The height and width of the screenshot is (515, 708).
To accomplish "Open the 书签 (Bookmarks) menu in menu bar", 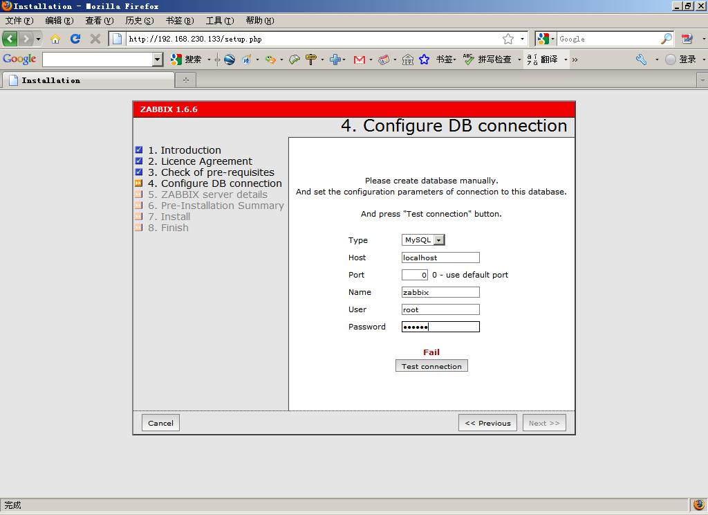I will (180, 20).
